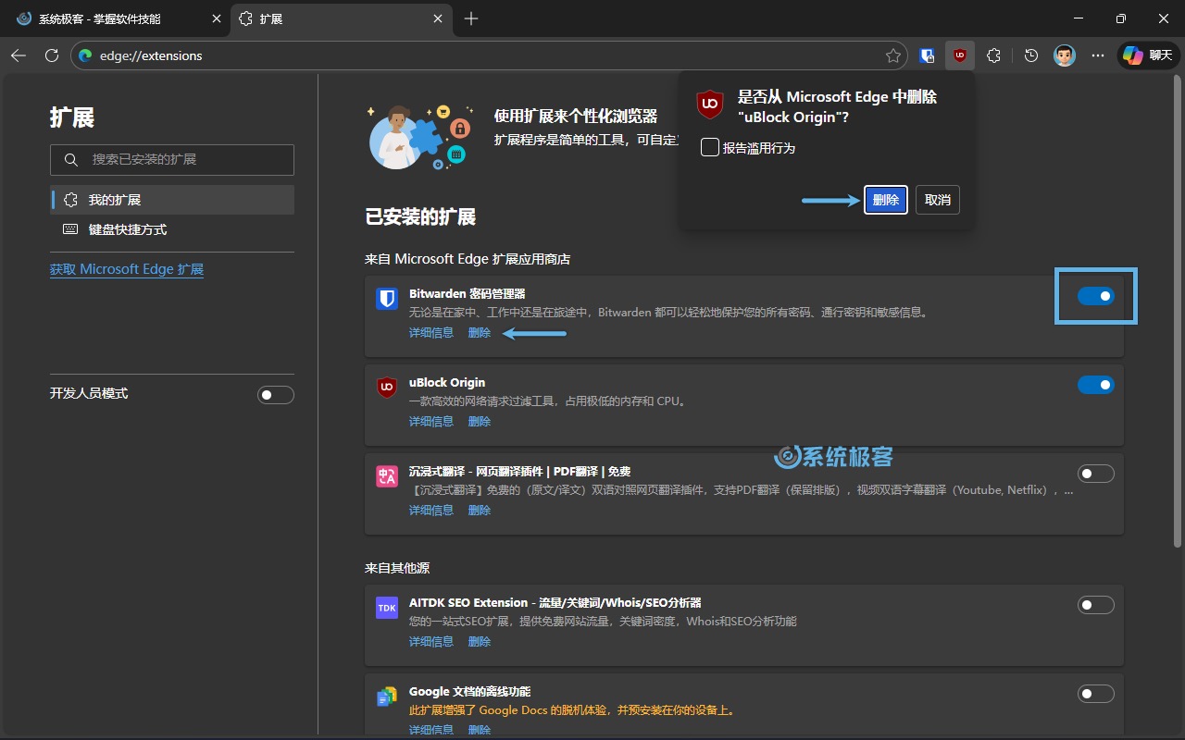
Task: Open the 设置及更多 ellipsis menu
Action: pyautogui.click(x=1098, y=55)
